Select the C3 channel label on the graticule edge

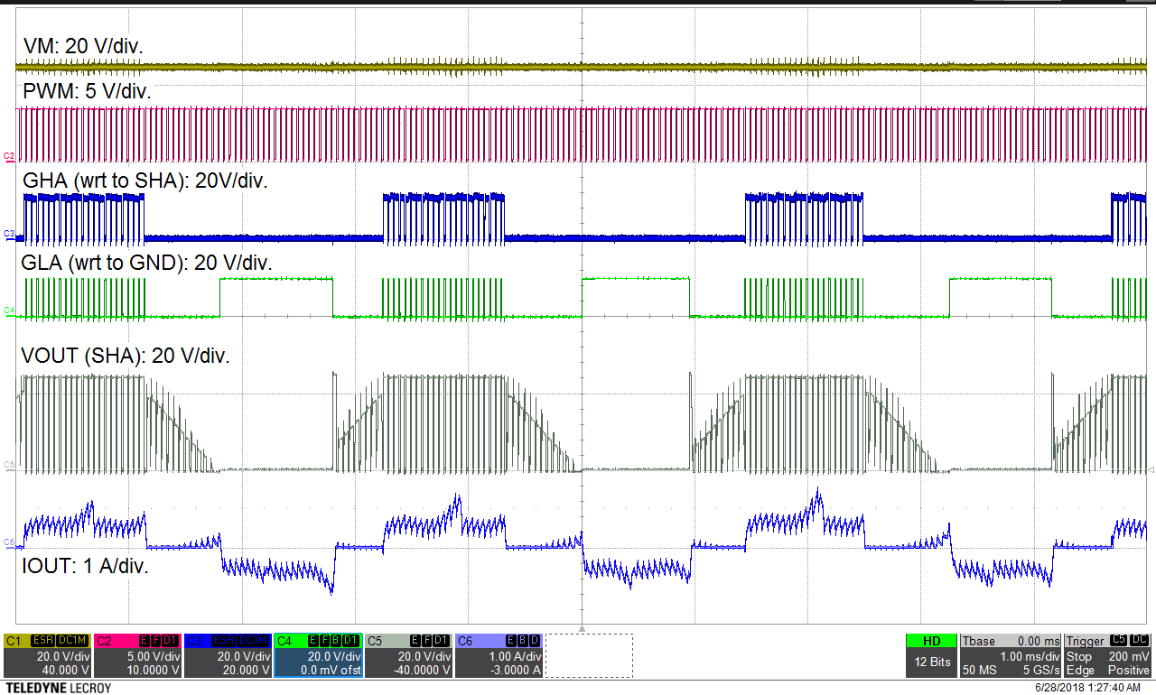click(x=7, y=233)
